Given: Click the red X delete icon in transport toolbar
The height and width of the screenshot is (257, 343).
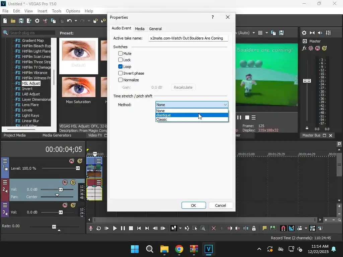Looking at the screenshot, I should pos(214,228).
